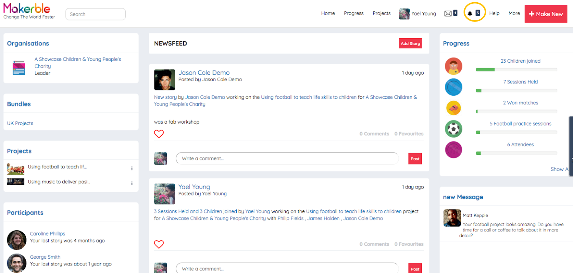Go to the Progress nav item
This screenshot has width=573, height=273.
coord(354,13)
